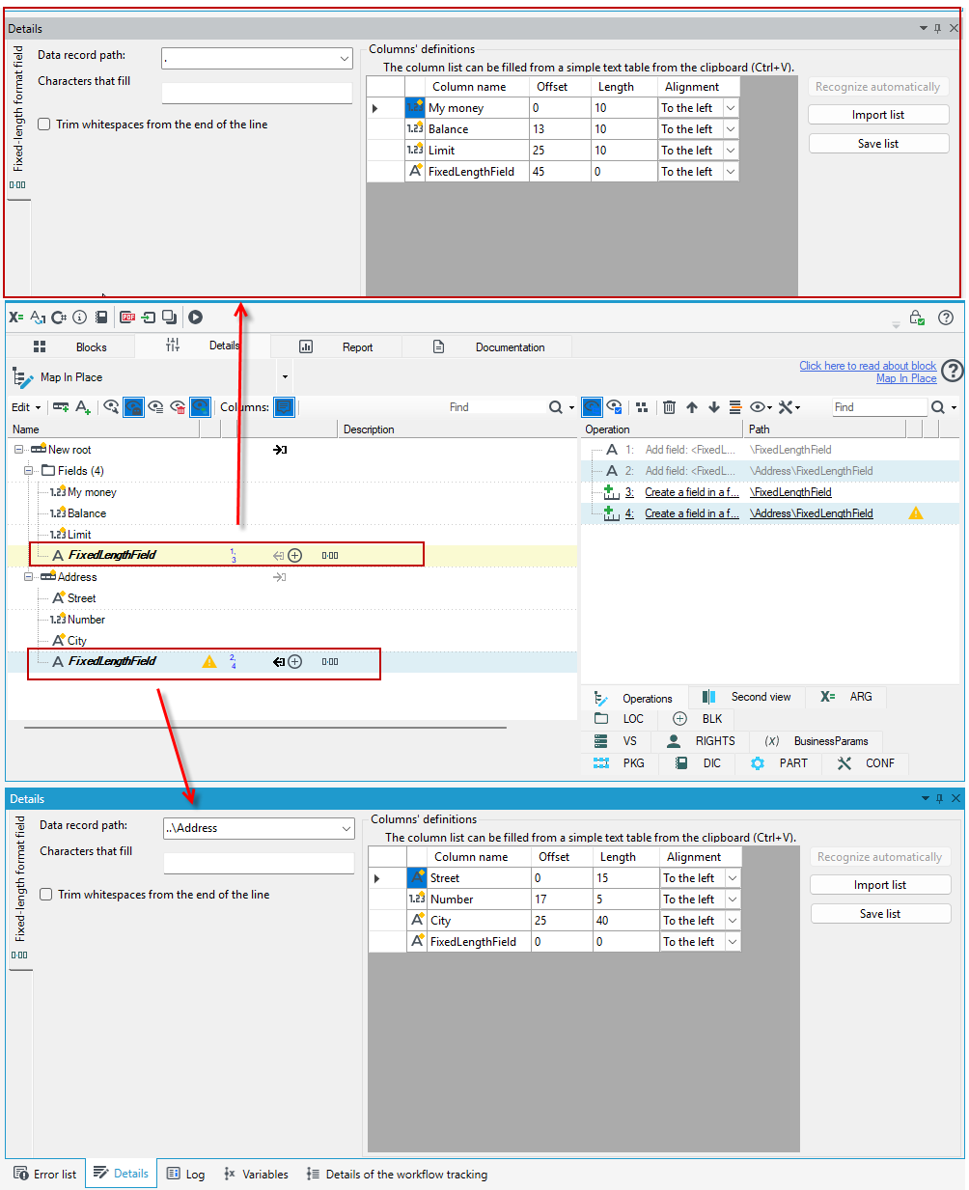Open the Edit dropdown menu
Viewport: 969px width, 1190px height.
pyautogui.click(x=26, y=407)
